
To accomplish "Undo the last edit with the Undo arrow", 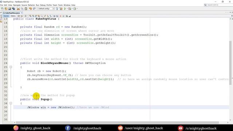I will tap(31, 9).
